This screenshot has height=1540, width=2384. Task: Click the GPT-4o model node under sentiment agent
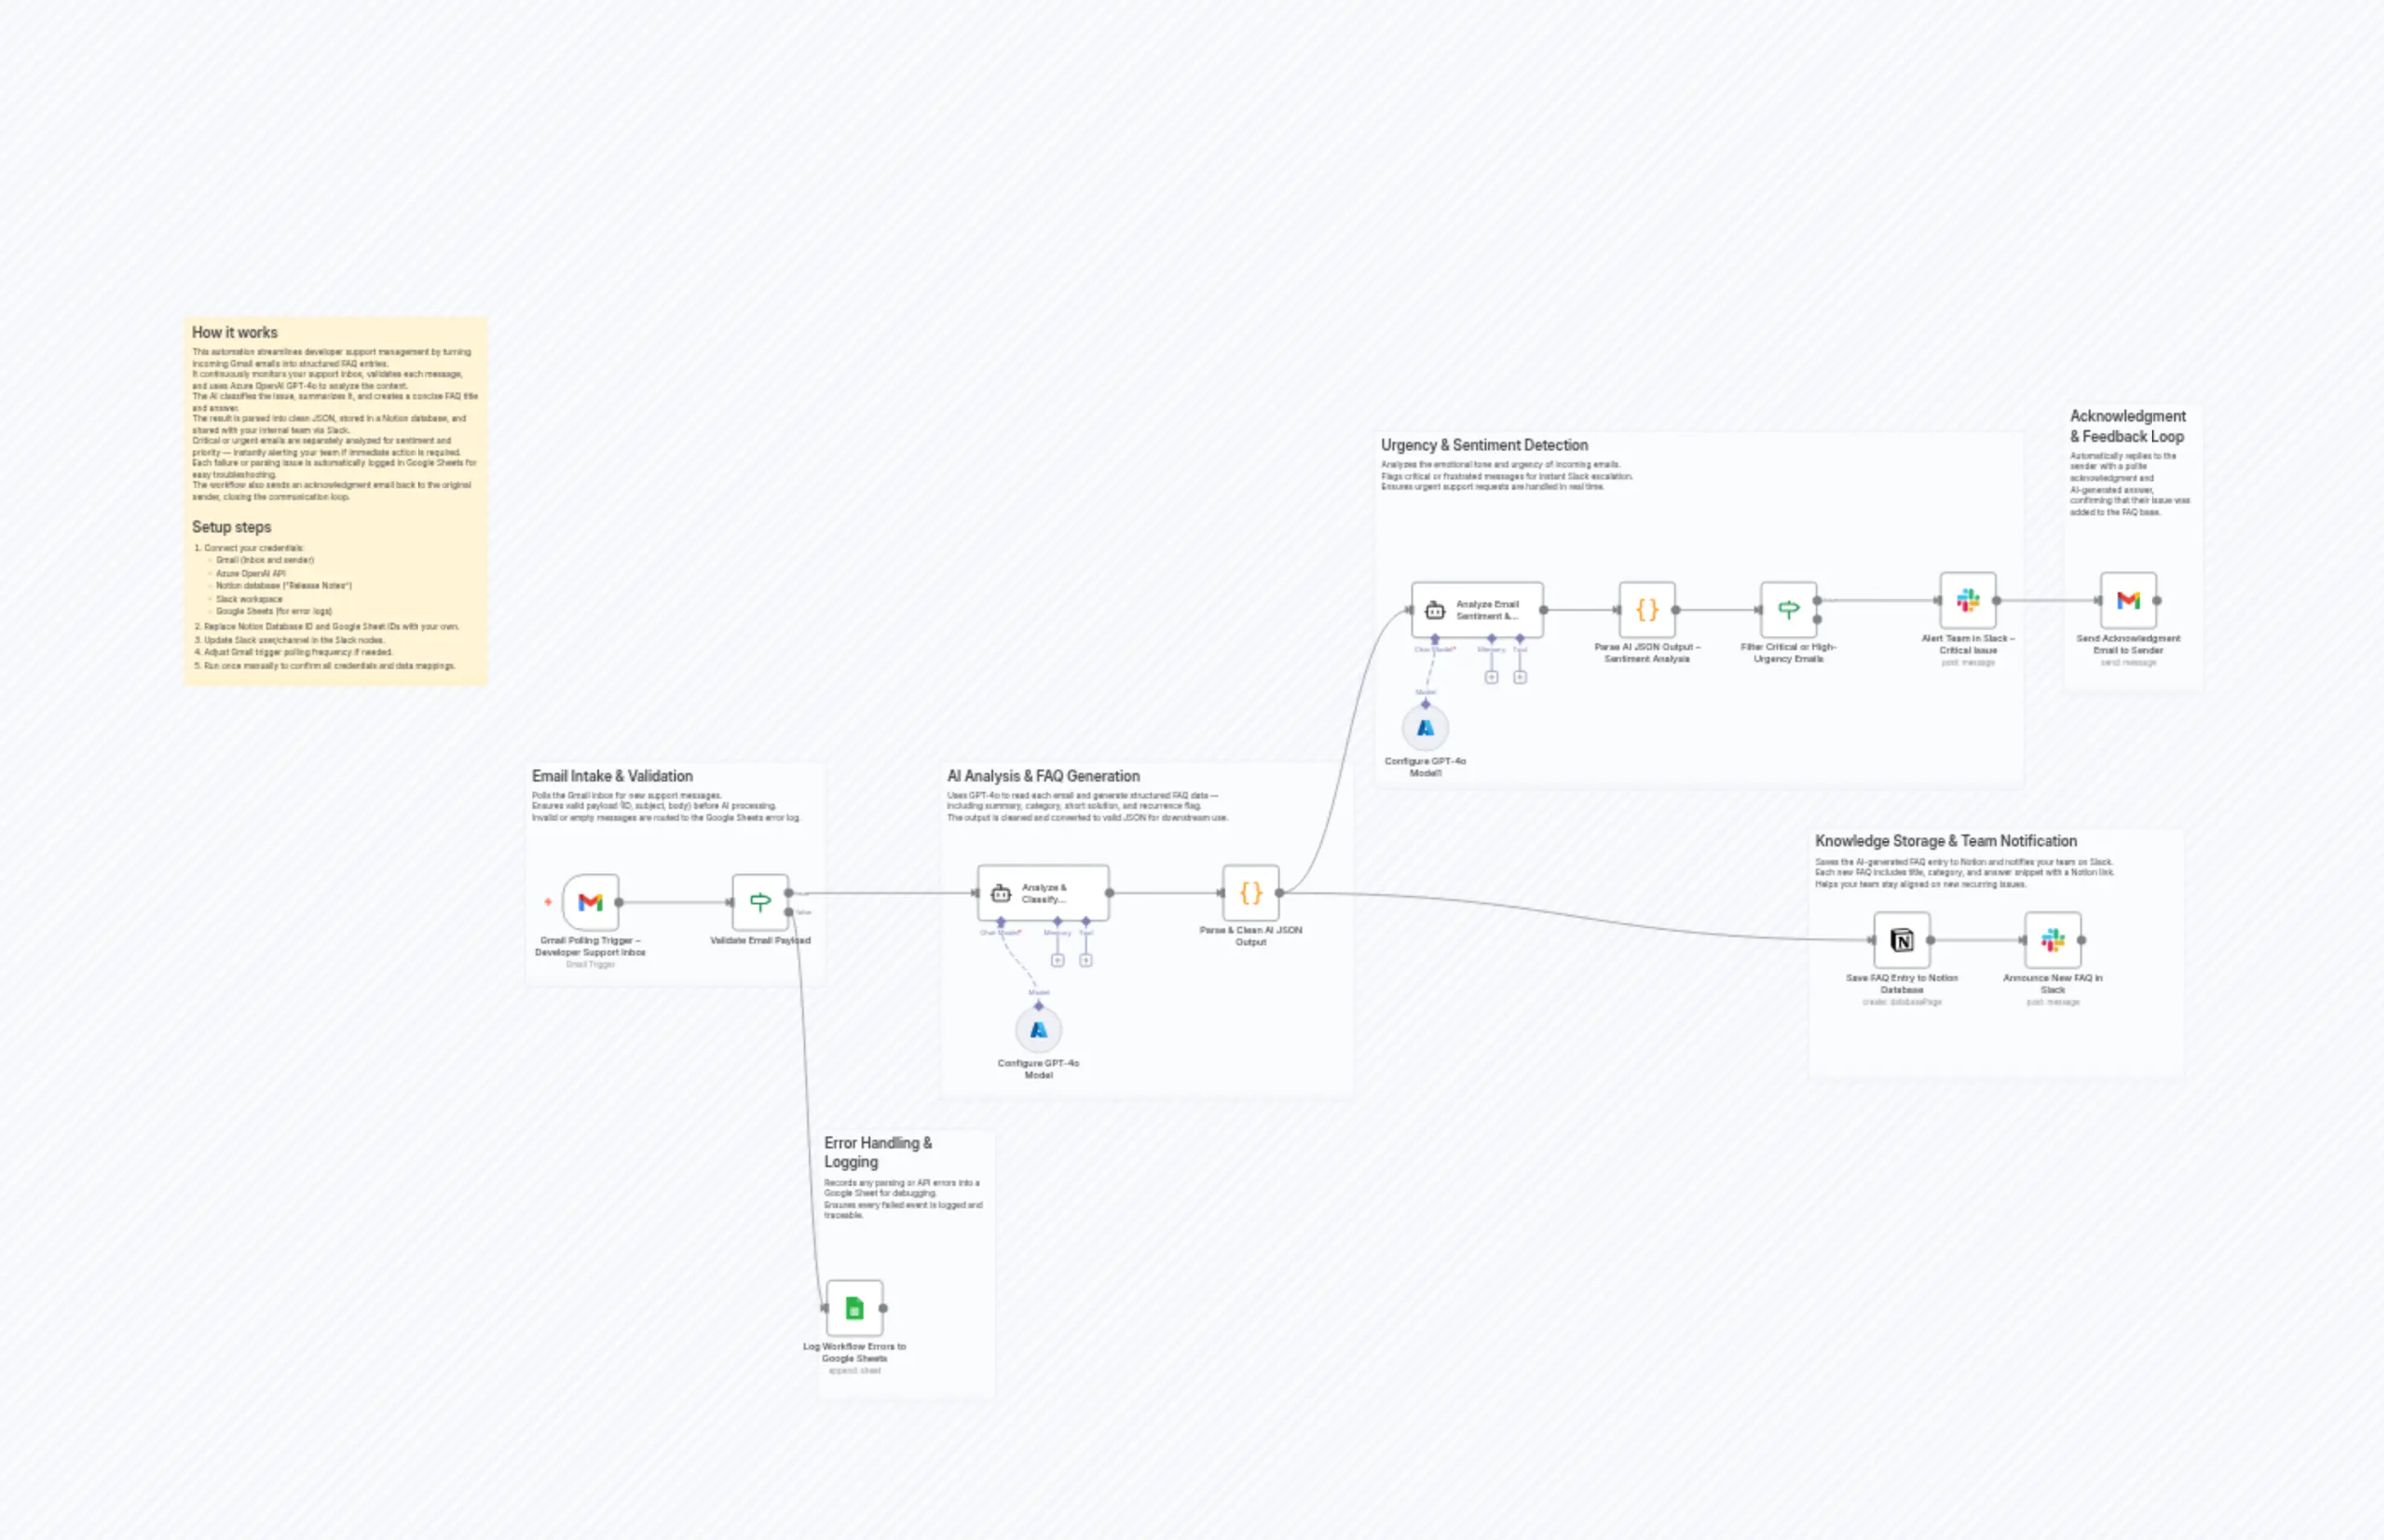click(1424, 725)
